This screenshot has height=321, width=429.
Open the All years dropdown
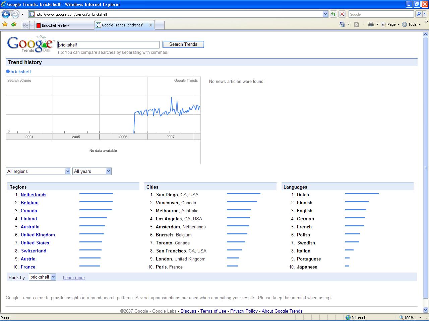coord(108,171)
